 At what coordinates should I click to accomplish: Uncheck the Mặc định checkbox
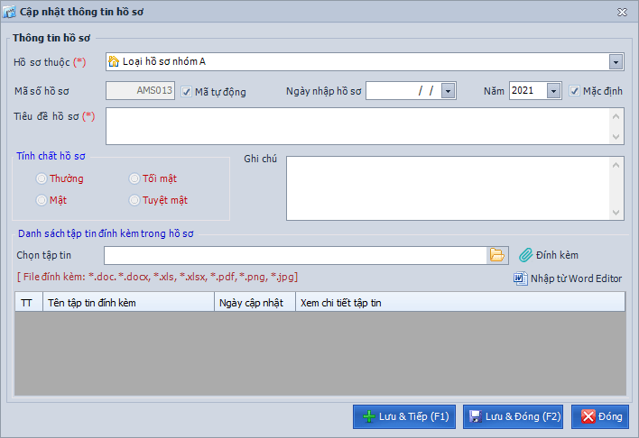pyautogui.click(x=575, y=91)
